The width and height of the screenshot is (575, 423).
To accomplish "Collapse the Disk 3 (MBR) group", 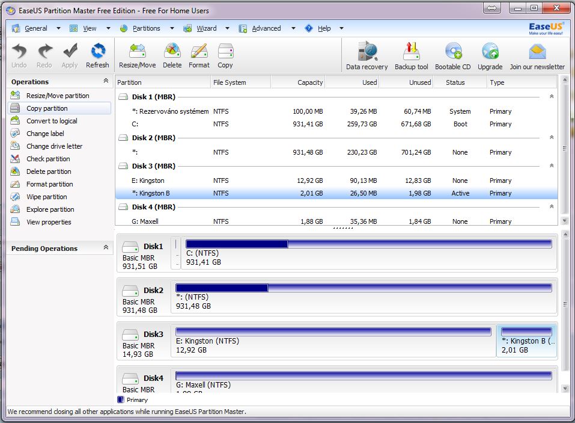I will (x=552, y=165).
